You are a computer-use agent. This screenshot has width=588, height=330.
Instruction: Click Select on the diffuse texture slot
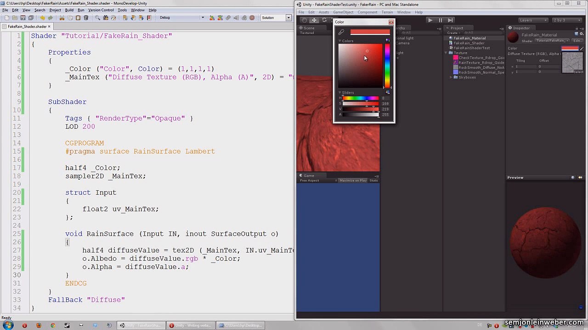point(578,72)
